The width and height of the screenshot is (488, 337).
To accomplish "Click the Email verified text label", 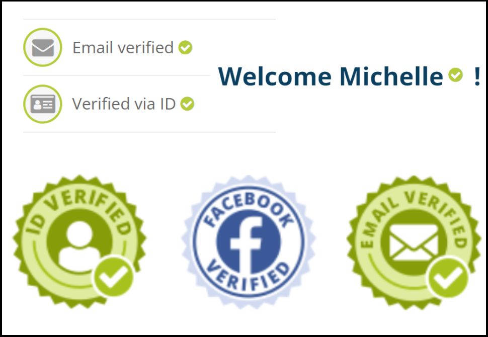I will [123, 48].
